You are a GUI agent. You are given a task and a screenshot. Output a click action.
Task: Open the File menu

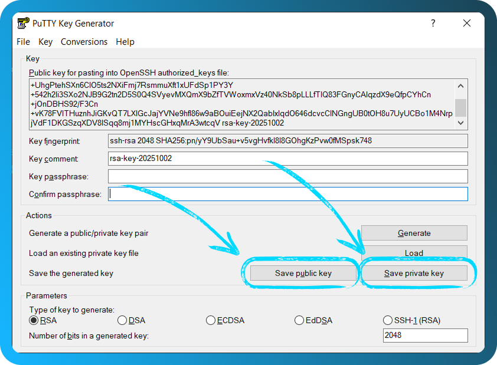click(x=23, y=41)
